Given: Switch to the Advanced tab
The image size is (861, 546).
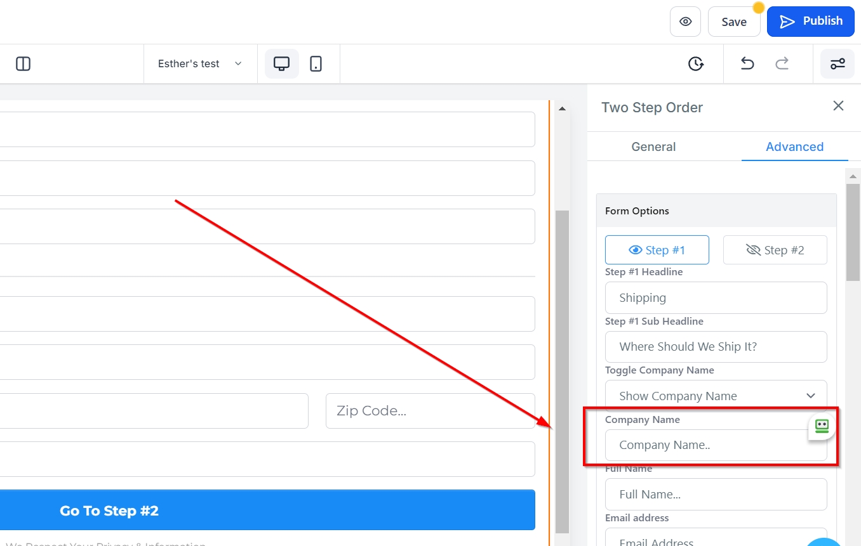Looking at the screenshot, I should (794, 146).
